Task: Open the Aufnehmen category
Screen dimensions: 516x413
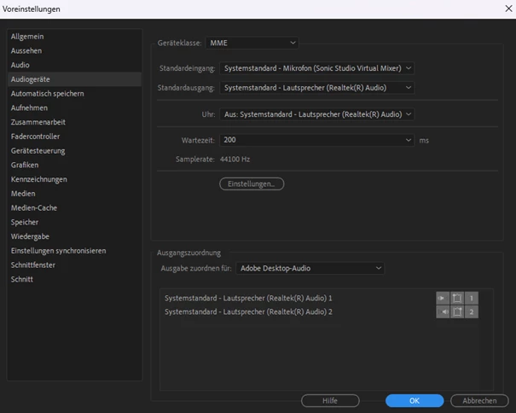Action: pyautogui.click(x=75, y=108)
